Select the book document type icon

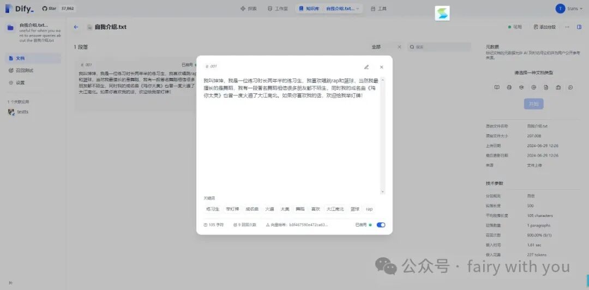tap(497, 87)
